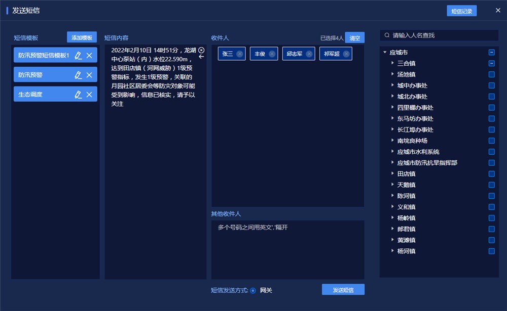Check the 汤池镇 checkbox
Viewport: 507px width, 311px height.
(491, 74)
